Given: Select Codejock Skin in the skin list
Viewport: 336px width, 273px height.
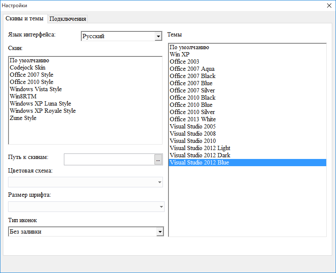Looking at the screenshot, I should 28,67.
